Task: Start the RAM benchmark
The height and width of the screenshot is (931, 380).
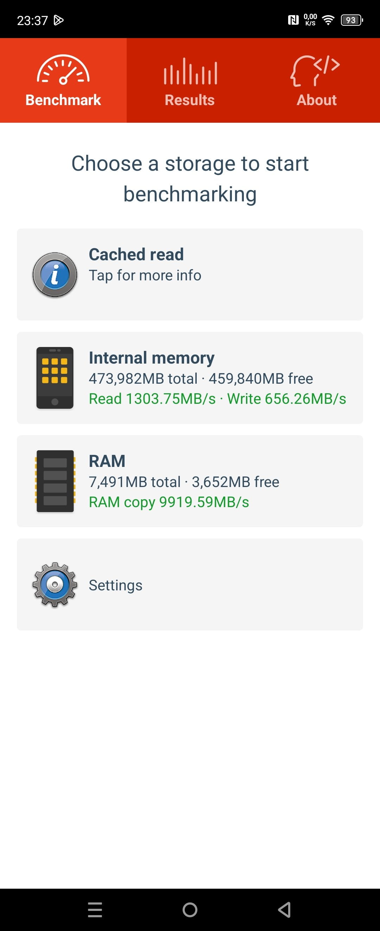Action: (190, 481)
